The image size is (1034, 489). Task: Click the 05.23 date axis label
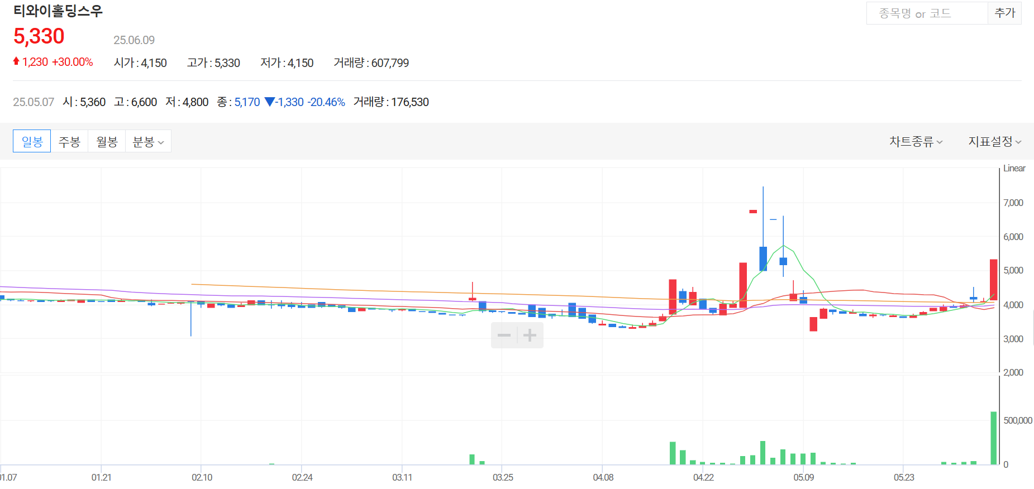[904, 477]
